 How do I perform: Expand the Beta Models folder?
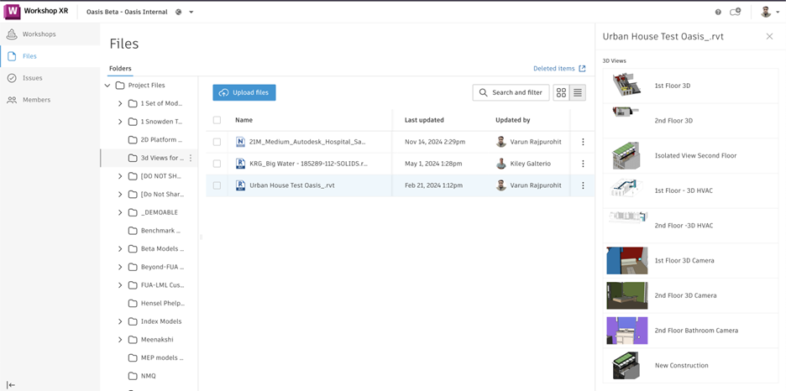pyautogui.click(x=120, y=249)
